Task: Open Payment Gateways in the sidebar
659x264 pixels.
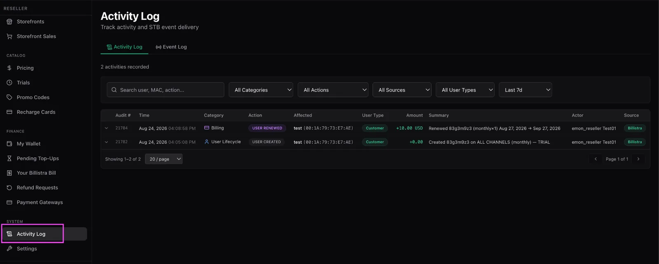Action: (x=45, y=202)
